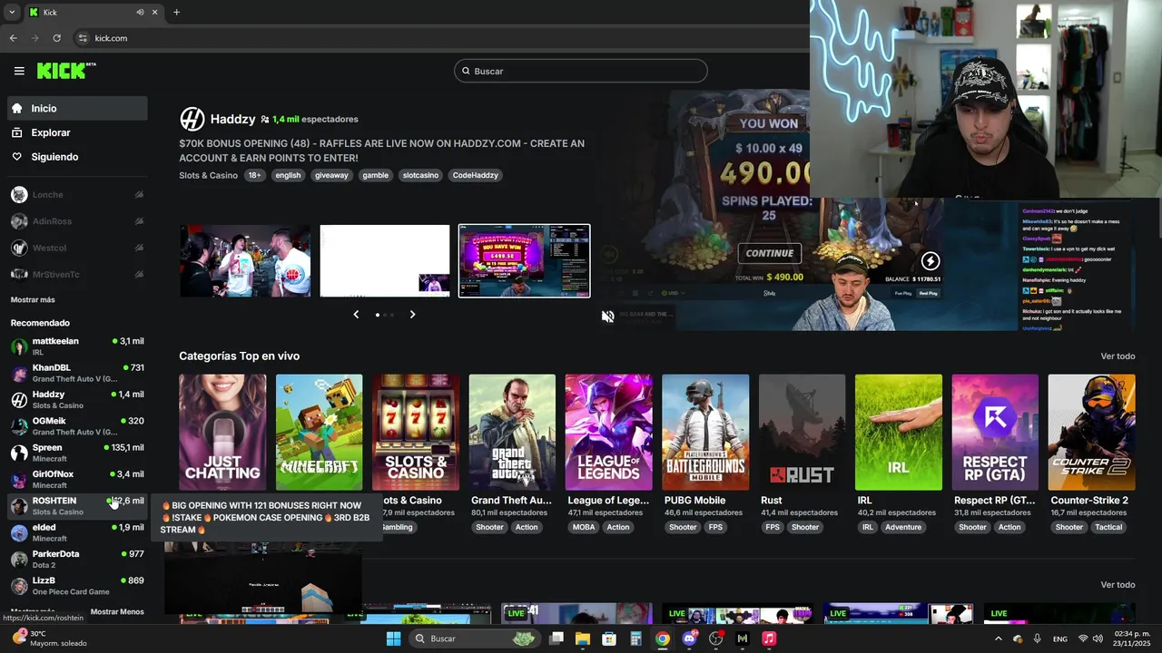The height and width of the screenshot is (653, 1162).
Task: Mute the Kick tab audio icon
Action: (x=140, y=13)
